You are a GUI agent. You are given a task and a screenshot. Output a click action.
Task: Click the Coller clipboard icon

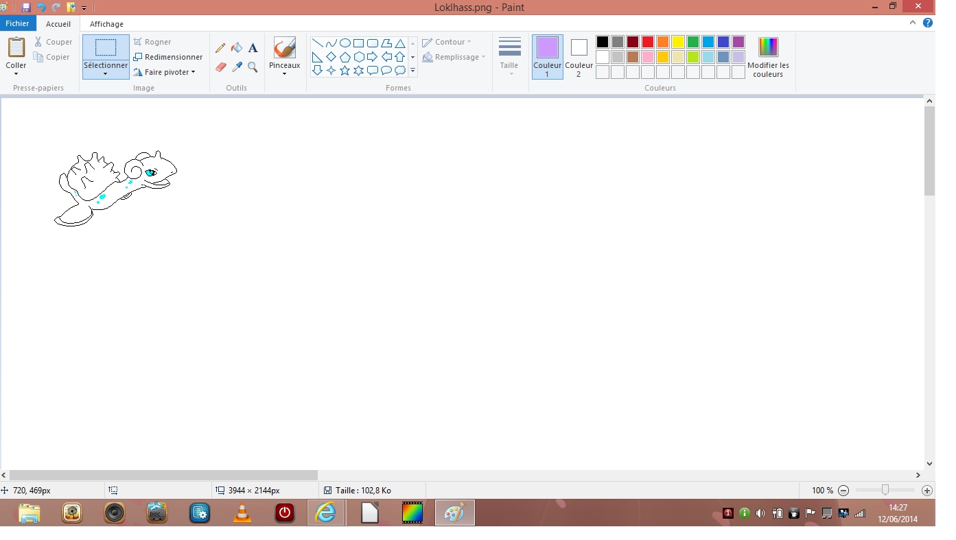pos(16,48)
